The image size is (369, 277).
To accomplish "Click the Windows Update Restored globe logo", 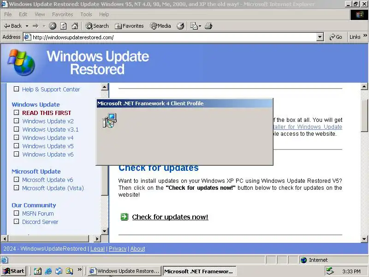I will (x=21, y=62).
